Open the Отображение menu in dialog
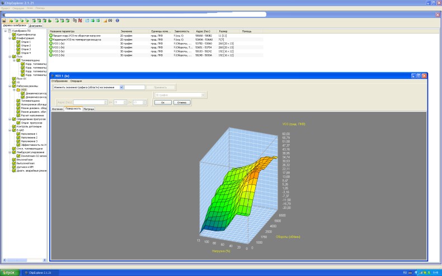Viewport: 442px width, 276px height. [59, 82]
